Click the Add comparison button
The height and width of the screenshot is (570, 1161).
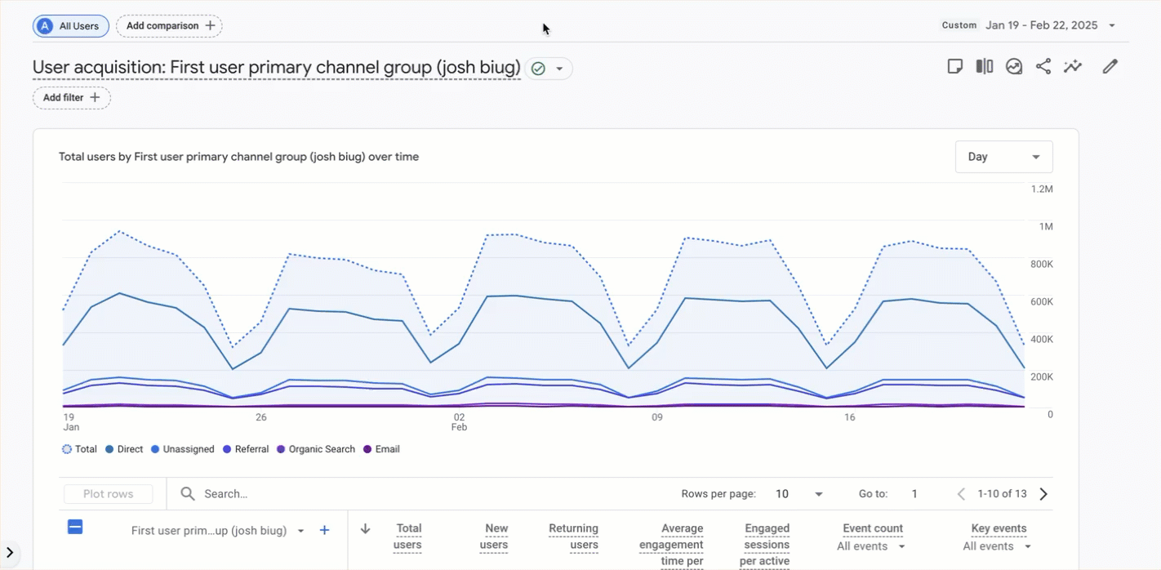169,26
